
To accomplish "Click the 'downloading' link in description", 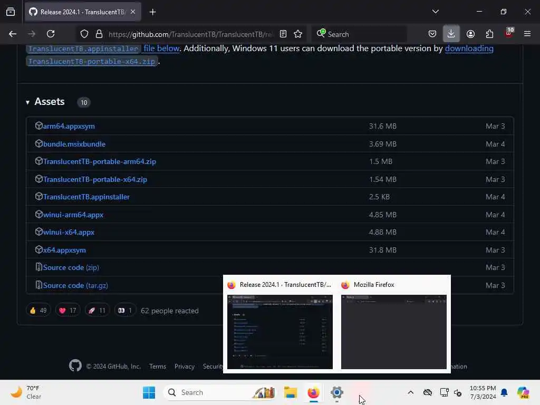I will click(469, 49).
